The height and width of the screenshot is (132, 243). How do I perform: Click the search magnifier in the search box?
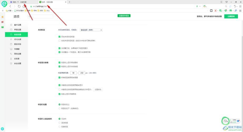tap(226, 6)
